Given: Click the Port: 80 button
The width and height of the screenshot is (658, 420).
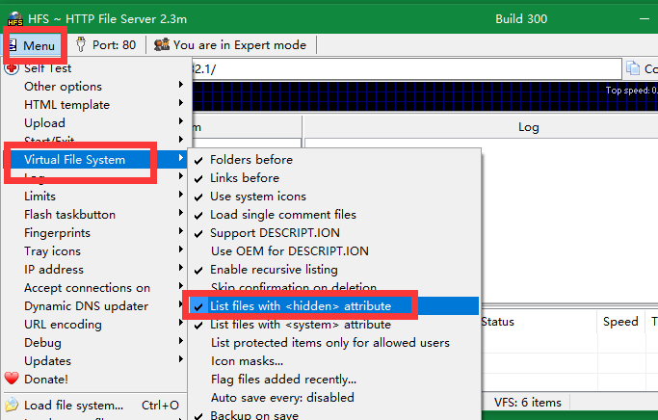Looking at the screenshot, I should point(106,45).
